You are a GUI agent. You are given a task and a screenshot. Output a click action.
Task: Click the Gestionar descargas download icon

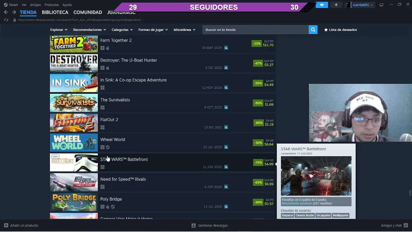pyautogui.click(x=193, y=226)
